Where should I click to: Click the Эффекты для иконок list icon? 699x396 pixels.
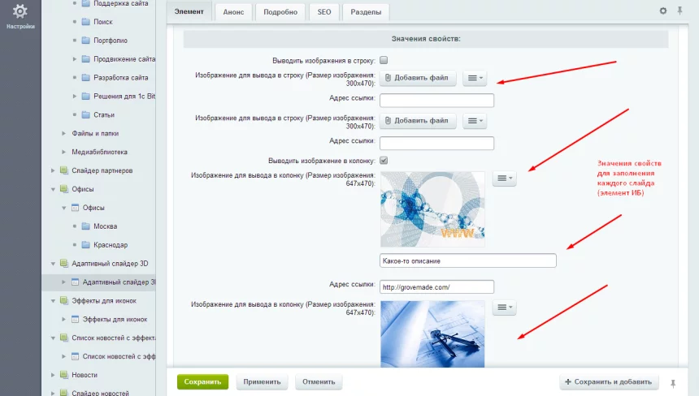[x=75, y=320]
